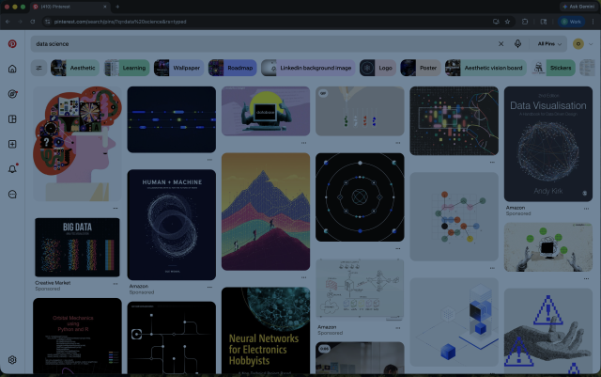The height and width of the screenshot is (377, 601).
Task: Open the Neural Networks for Electronics Hobbyists pin
Action: (x=266, y=330)
